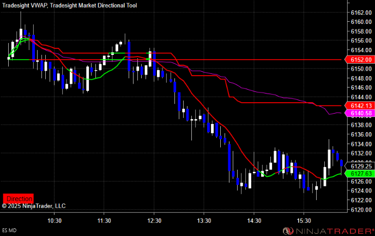
Task: Click the 6162.00 price axis label
Action: [x=361, y=13]
